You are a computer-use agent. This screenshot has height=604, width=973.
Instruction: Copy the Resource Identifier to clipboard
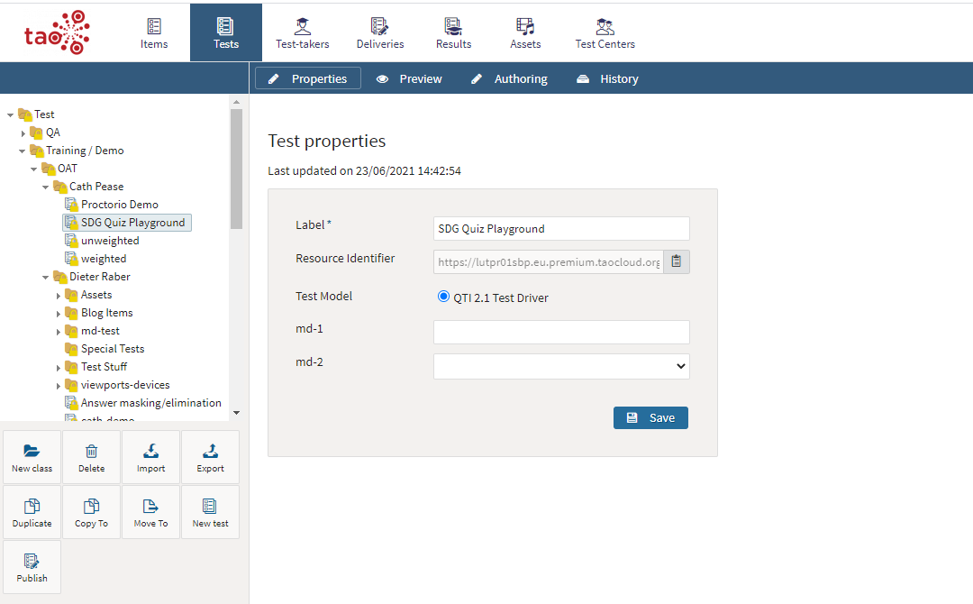pos(677,261)
